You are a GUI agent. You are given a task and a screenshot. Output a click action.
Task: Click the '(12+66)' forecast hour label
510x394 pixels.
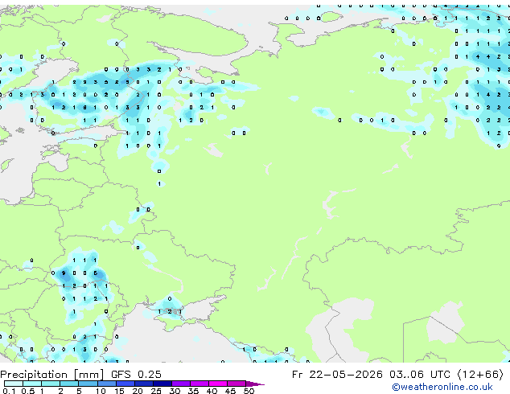[x=480, y=375]
